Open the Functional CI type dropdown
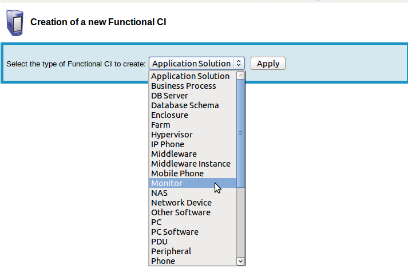The width and height of the screenshot is (408, 280). pos(197,64)
